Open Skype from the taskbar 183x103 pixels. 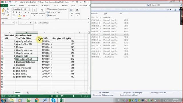coord(53,100)
